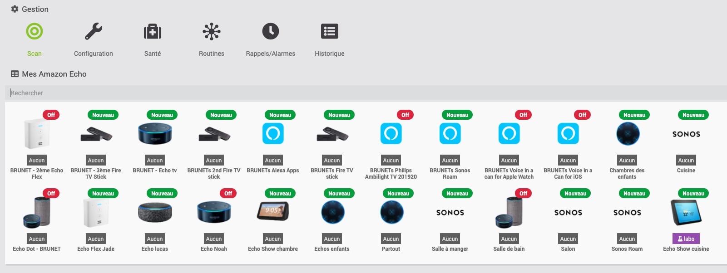The width and height of the screenshot is (727, 273).
Task: Select the BRUNET - 3ème Fire TV Stick image
Action: pos(96,134)
